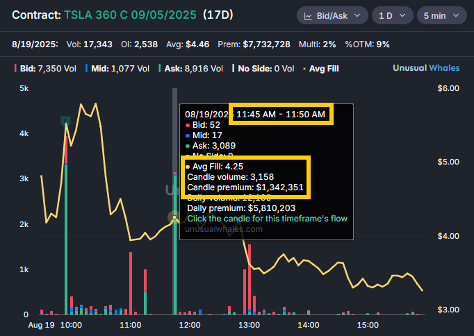
Task: Toggle the Mid 1,077 Vol legend entry
Action: [117, 69]
